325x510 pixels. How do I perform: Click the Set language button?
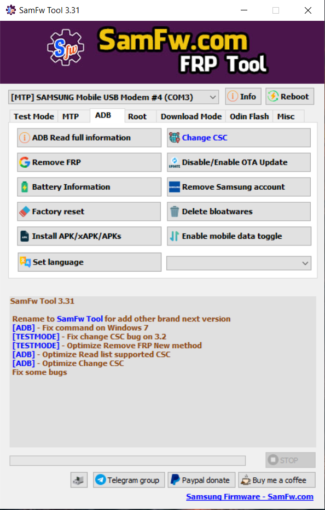click(x=90, y=262)
